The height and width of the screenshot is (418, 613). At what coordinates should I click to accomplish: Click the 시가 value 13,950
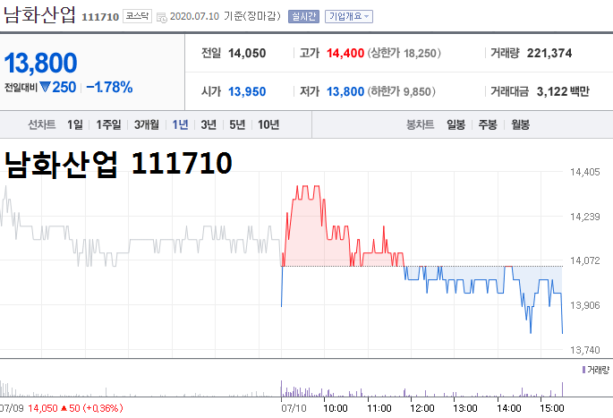point(247,91)
